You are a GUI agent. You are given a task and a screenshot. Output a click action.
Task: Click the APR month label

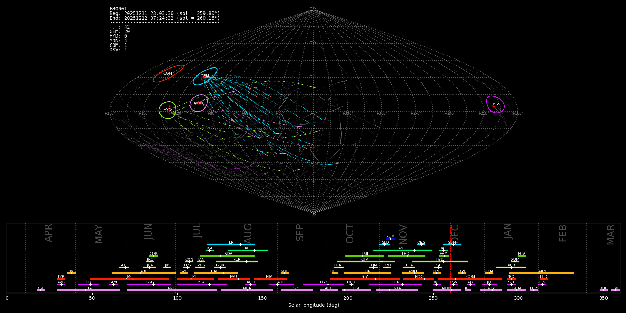(49, 233)
